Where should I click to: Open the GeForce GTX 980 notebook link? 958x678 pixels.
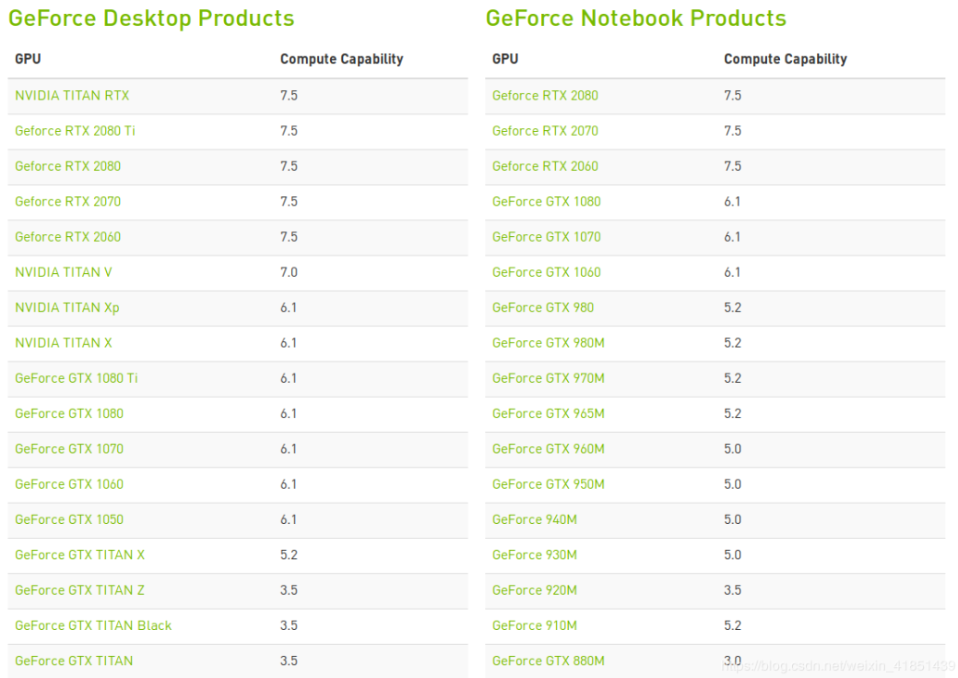click(x=543, y=307)
